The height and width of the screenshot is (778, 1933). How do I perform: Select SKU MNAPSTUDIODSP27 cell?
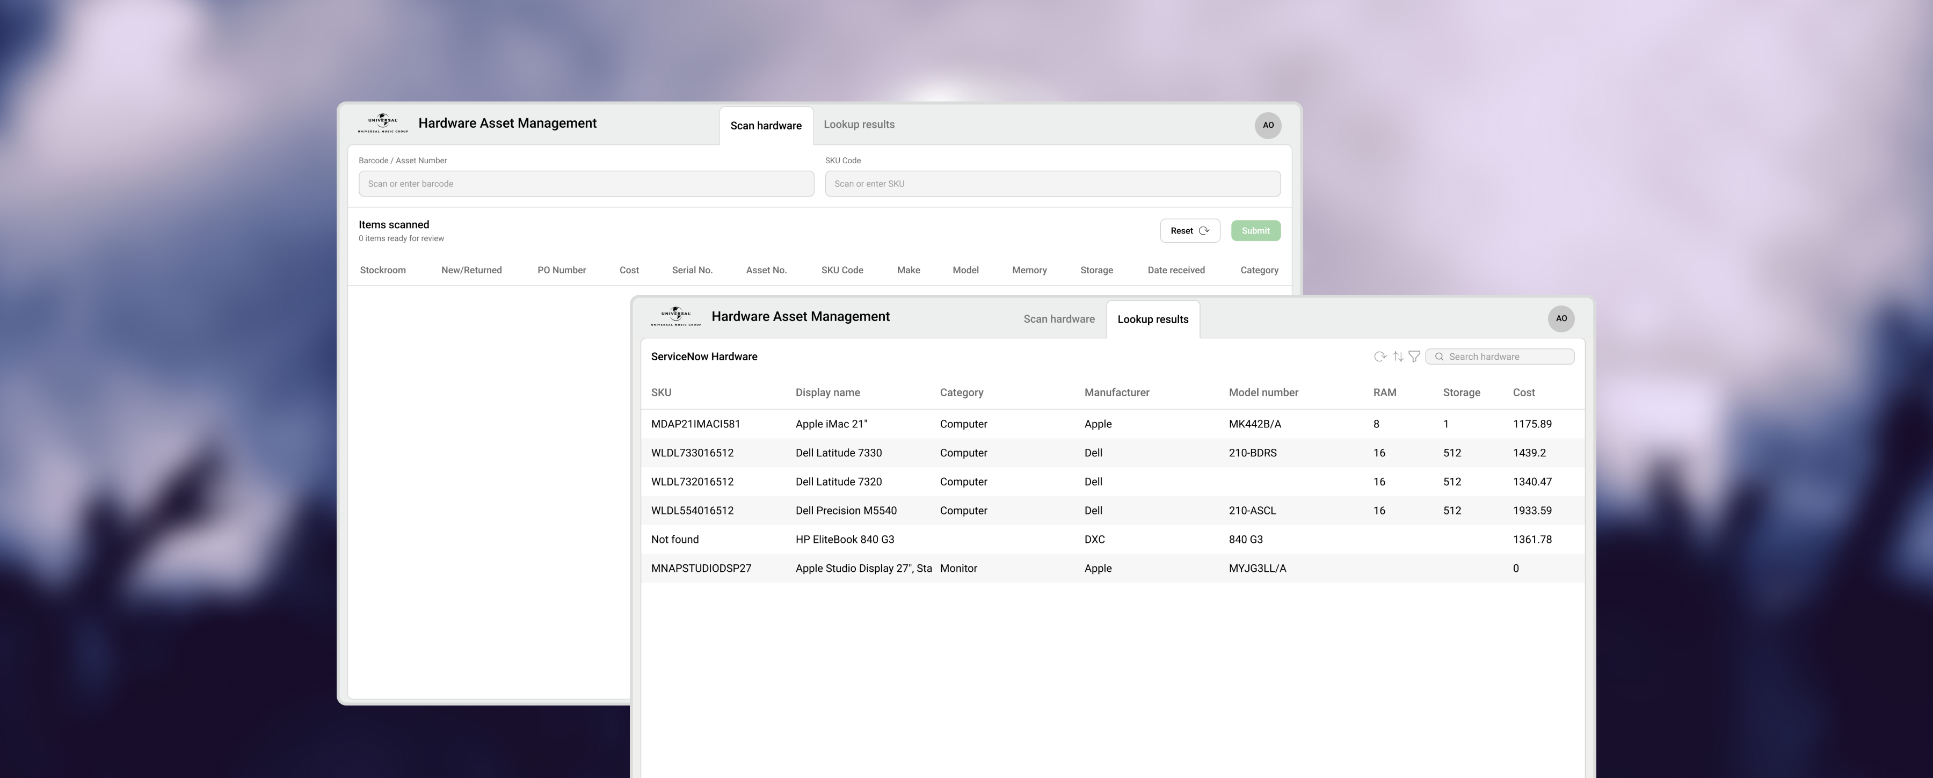[x=701, y=569]
